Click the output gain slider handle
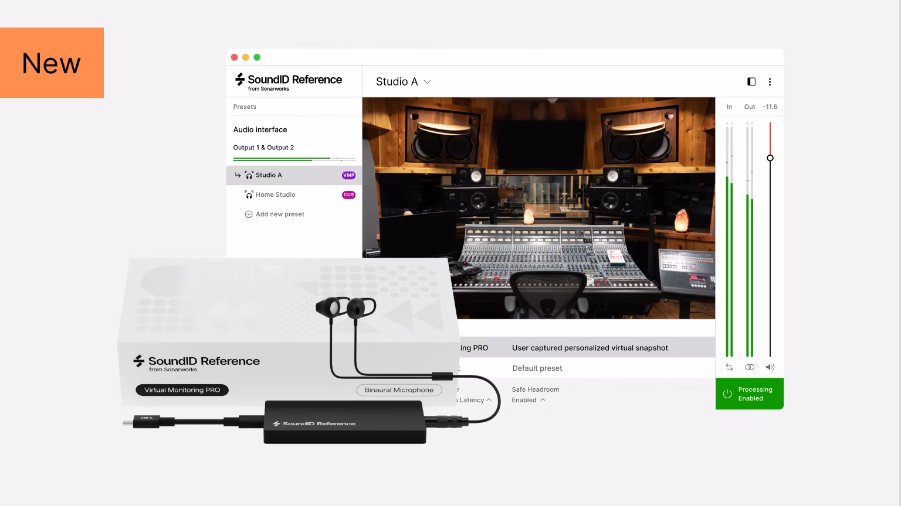Viewport: 901px width, 506px height. (x=770, y=158)
